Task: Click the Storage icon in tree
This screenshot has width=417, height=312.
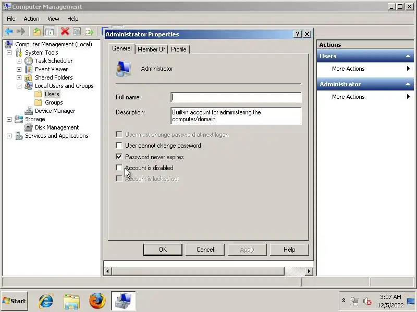Action: tap(19, 119)
